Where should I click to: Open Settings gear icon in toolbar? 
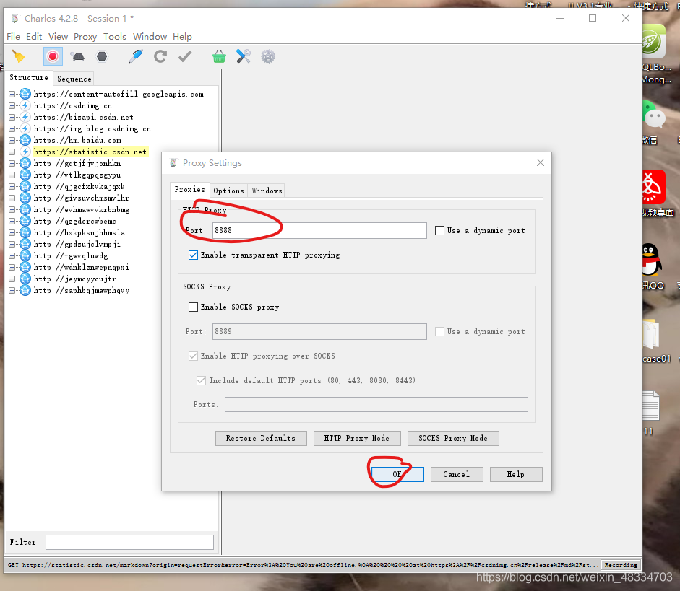pyautogui.click(x=268, y=56)
